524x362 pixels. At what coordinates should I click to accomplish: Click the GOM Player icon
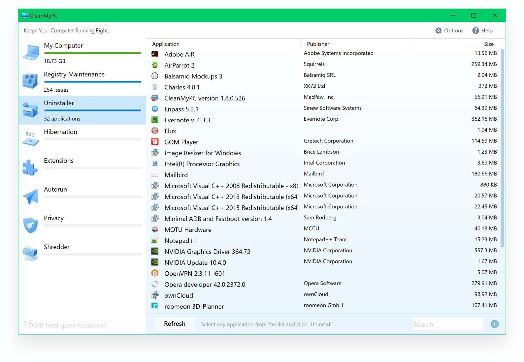pyautogui.click(x=155, y=142)
